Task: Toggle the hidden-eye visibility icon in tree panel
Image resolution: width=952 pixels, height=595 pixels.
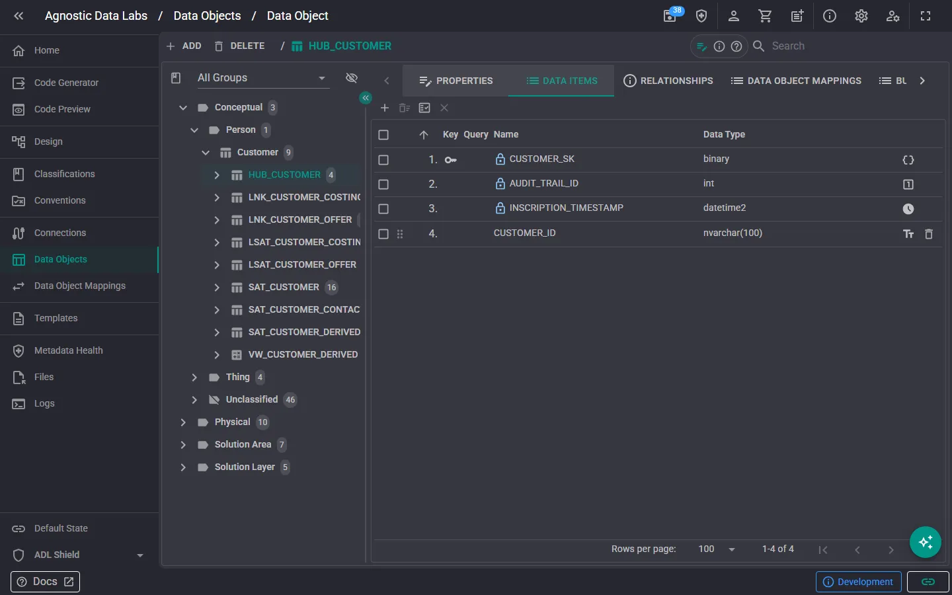Action: click(x=352, y=78)
